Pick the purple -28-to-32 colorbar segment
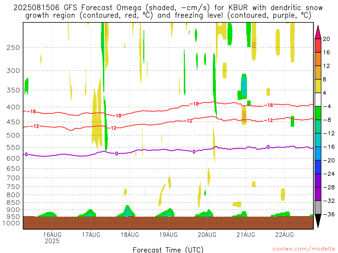Image resolution: width=338 pixels, height=253 pixels. click(x=318, y=194)
